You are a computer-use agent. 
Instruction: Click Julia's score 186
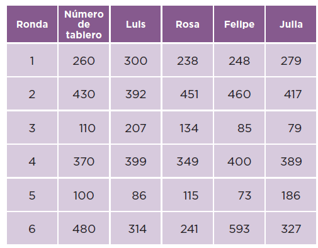(x=291, y=195)
